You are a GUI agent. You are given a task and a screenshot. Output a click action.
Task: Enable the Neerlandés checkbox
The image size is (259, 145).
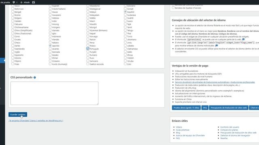click(13, 49)
